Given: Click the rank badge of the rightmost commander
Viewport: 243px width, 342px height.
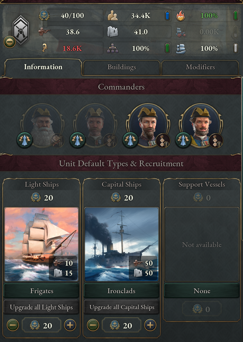Looking at the screenshot, I should (x=216, y=140).
